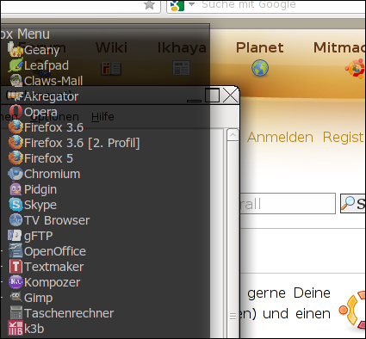Click the Skype icon
This screenshot has width=366, height=339.
(16, 205)
